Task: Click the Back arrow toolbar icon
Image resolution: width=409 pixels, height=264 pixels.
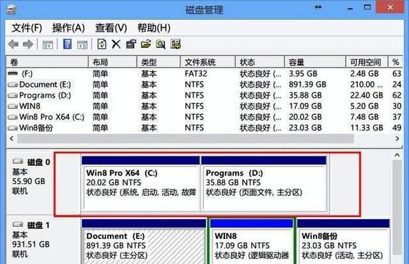Action: (x=13, y=44)
